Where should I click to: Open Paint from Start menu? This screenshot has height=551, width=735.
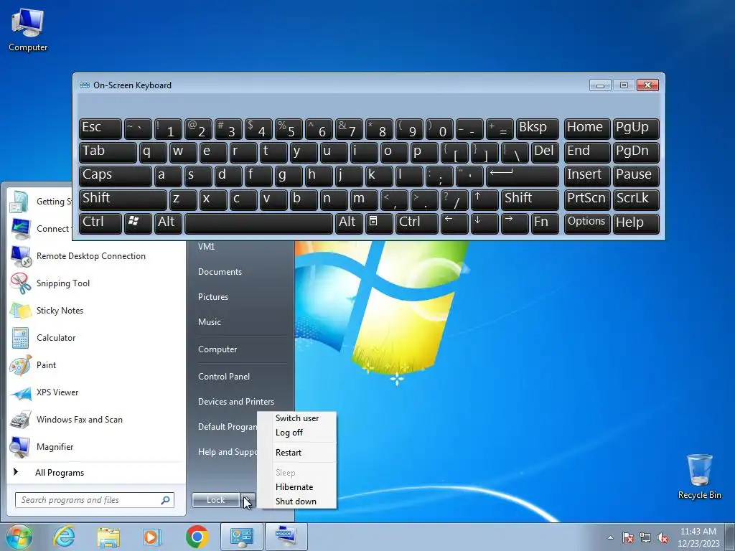[x=96, y=364]
